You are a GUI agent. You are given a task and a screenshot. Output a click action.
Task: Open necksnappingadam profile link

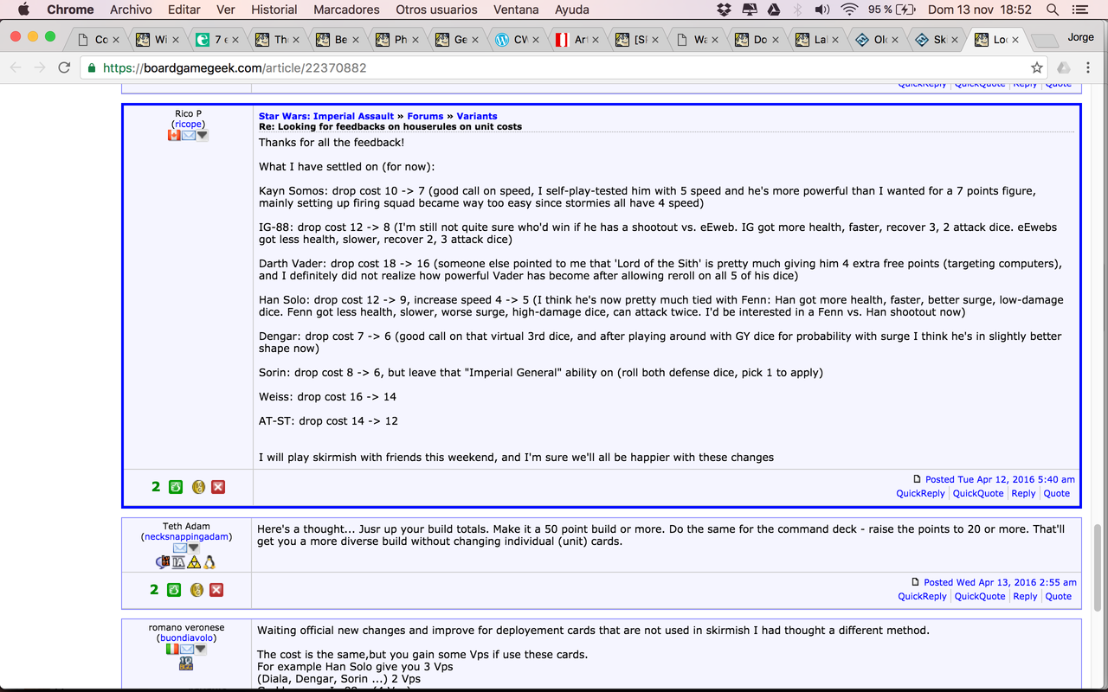tap(186, 537)
